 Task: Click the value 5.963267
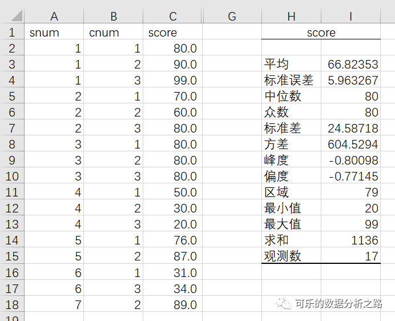click(x=350, y=80)
